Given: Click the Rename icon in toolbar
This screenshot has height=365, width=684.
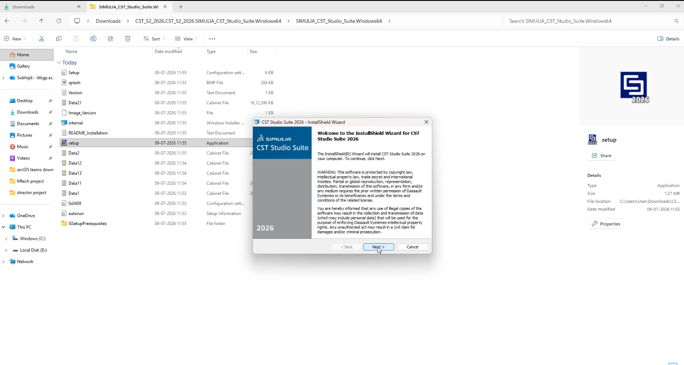Looking at the screenshot, I should (93, 39).
